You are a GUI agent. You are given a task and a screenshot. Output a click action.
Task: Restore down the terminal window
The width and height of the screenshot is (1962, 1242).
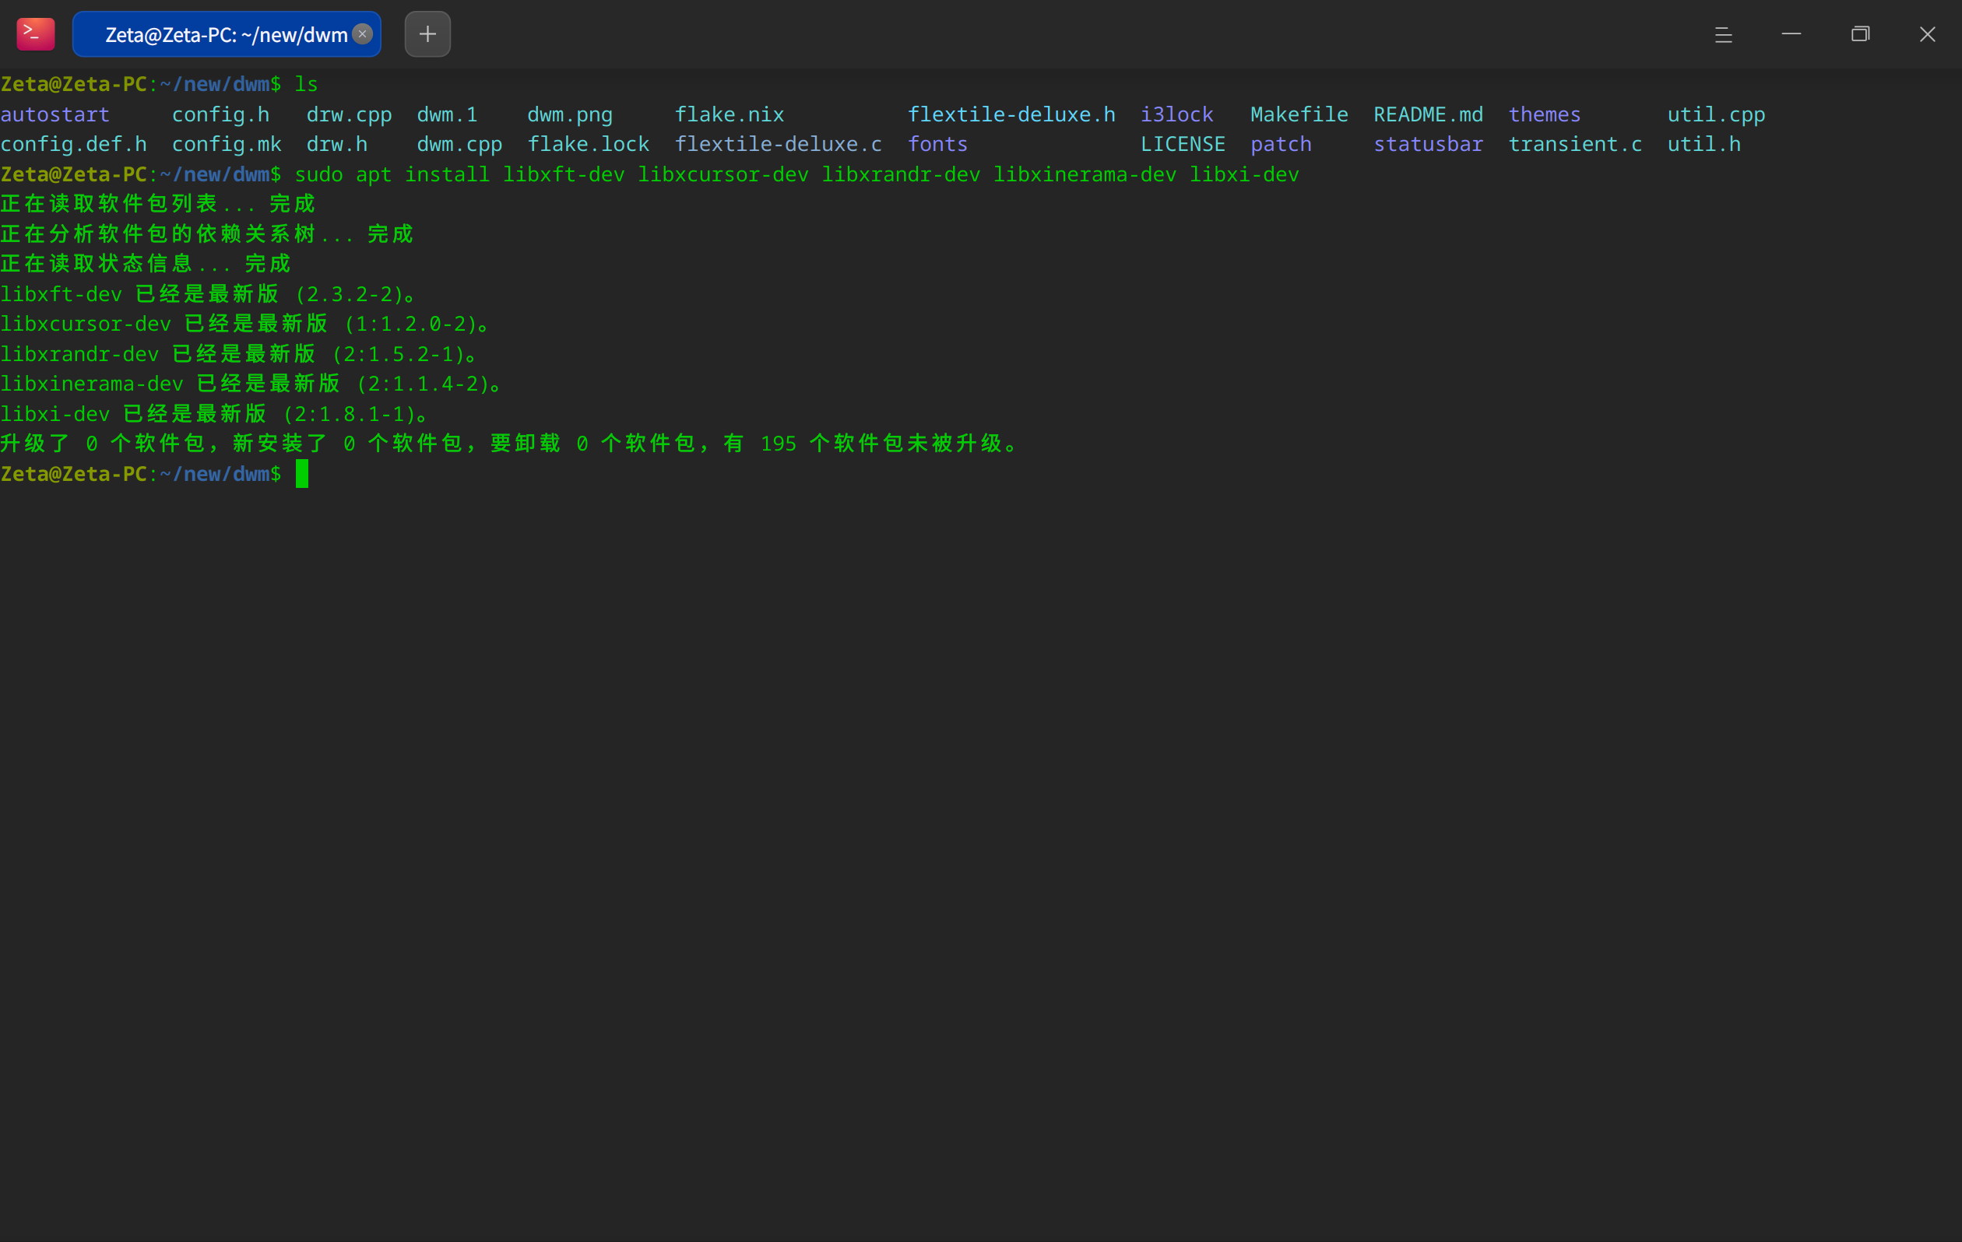pos(1860,34)
